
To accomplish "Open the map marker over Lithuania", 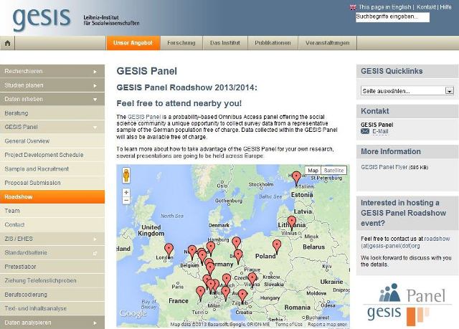I will [292, 222].
